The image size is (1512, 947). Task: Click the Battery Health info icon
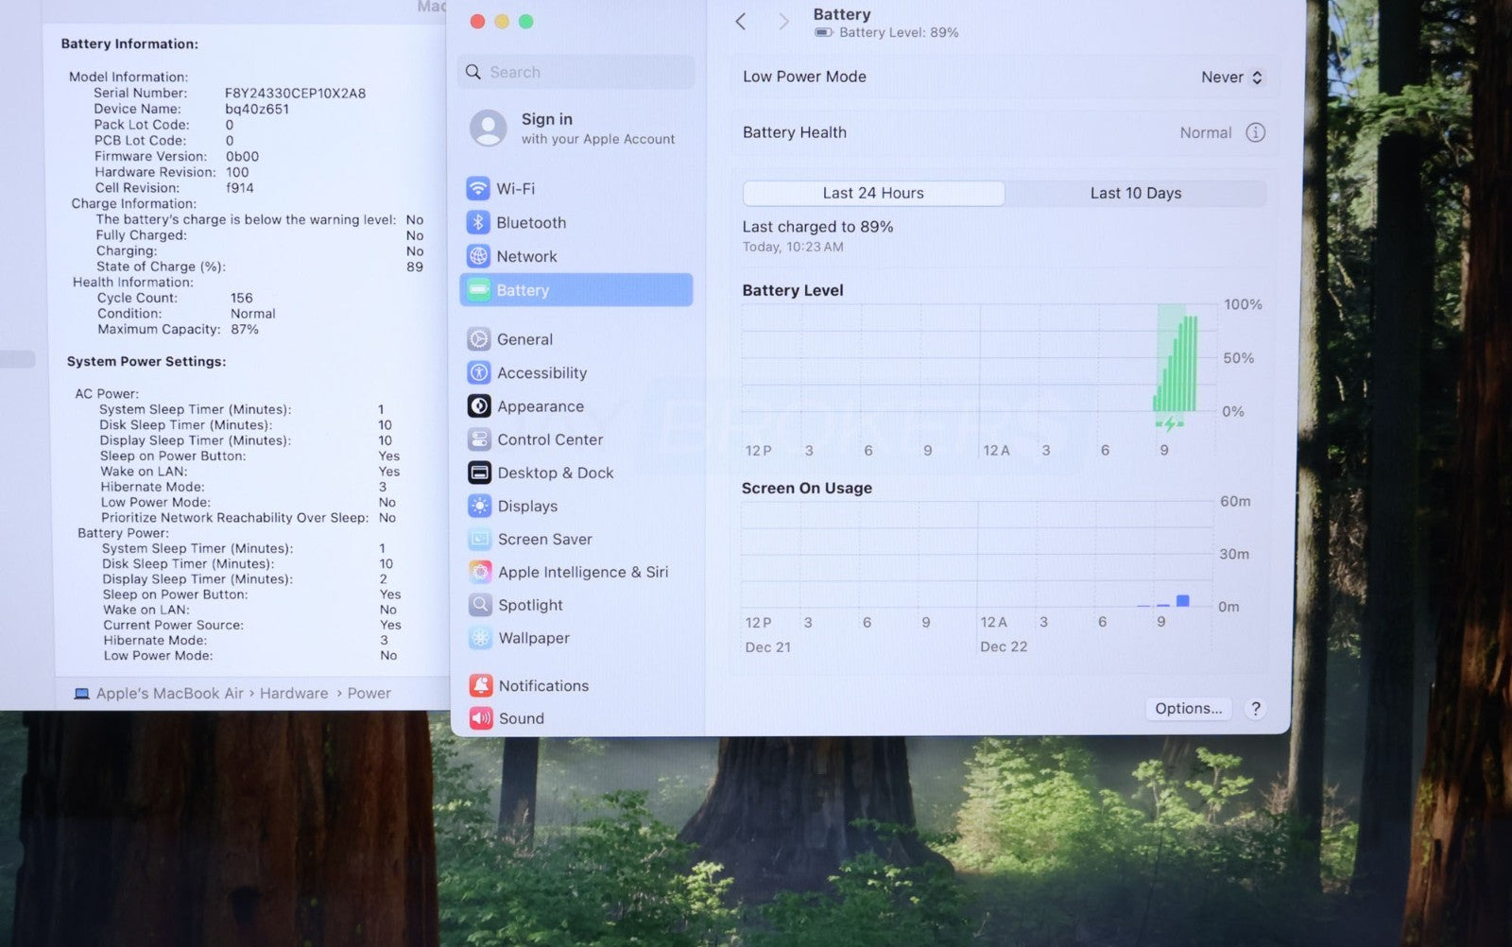coord(1255,132)
